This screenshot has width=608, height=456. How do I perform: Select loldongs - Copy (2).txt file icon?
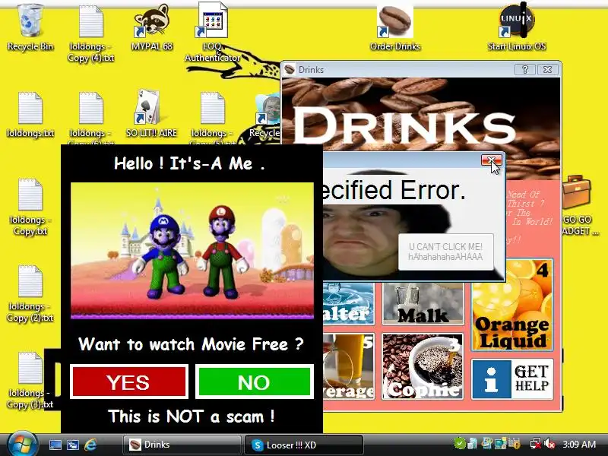[30, 293]
